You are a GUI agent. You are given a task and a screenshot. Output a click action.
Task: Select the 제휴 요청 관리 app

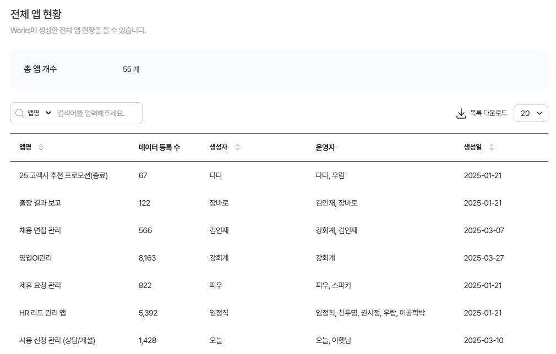[40, 285]
